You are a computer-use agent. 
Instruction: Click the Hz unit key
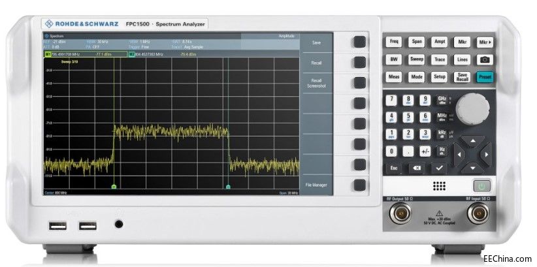coord(442,151)
